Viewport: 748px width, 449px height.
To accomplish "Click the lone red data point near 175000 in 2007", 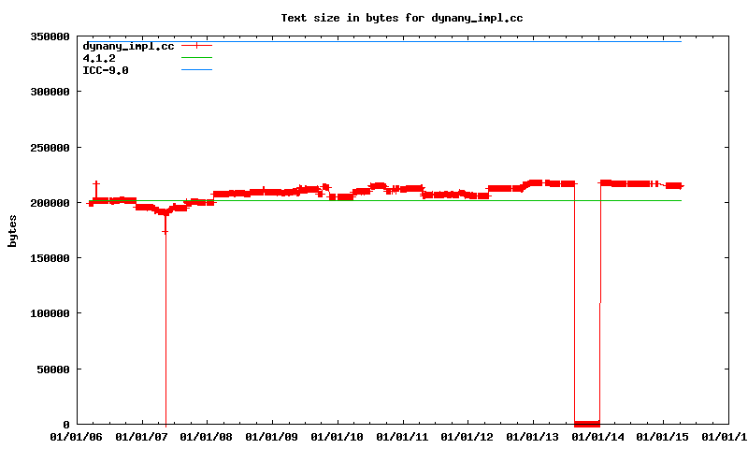I will coord(165,231).
